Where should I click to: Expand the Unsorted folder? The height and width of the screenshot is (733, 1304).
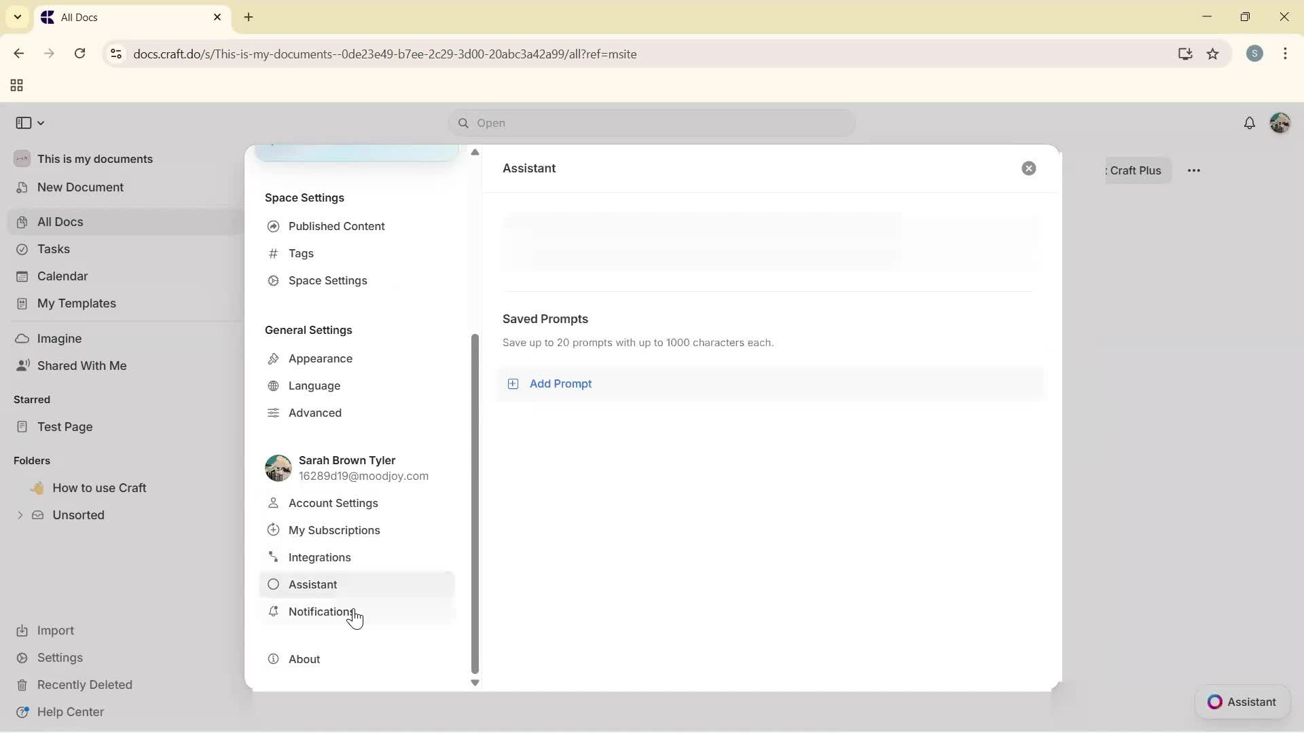pyautogui.click(x=20, y=515)
